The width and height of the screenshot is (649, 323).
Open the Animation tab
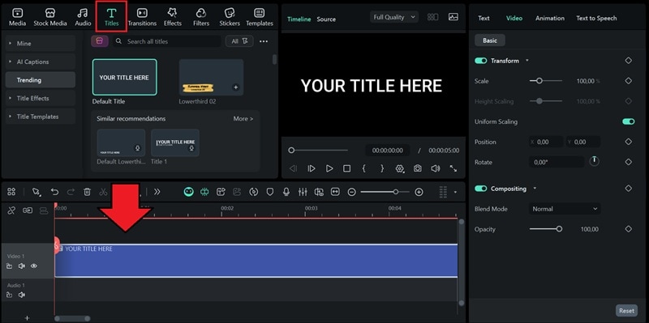[x=550, y=18]
